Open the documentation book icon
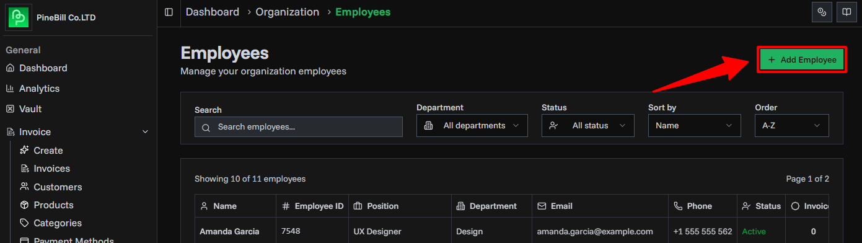This screenshot has width=862, height=243. click(846, 12)
